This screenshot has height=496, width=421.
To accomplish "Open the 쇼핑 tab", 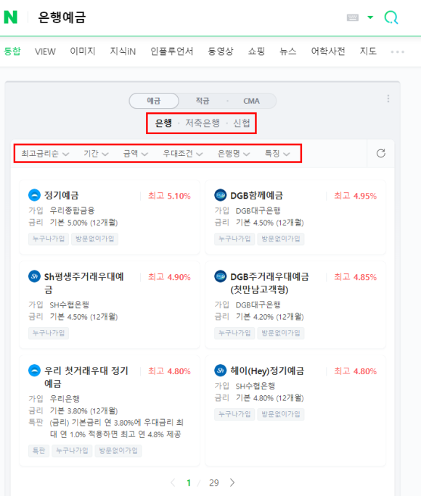I will click(x=256, y=51).
